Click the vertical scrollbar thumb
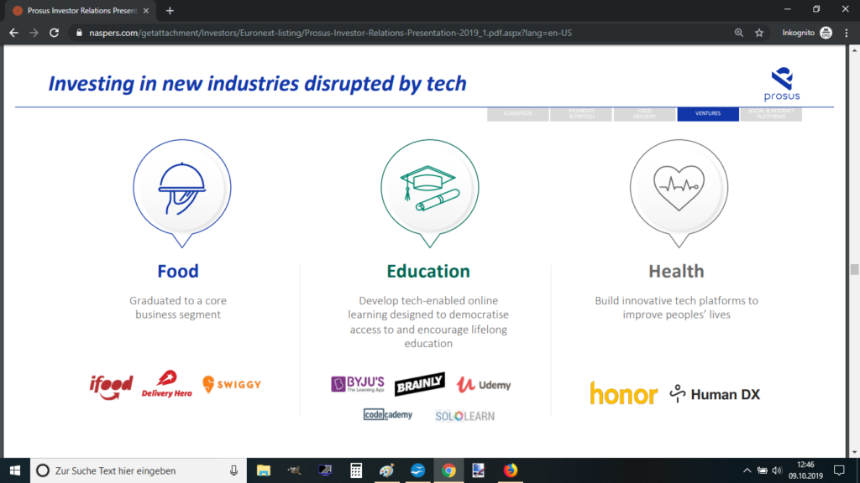 pos(854,269)
